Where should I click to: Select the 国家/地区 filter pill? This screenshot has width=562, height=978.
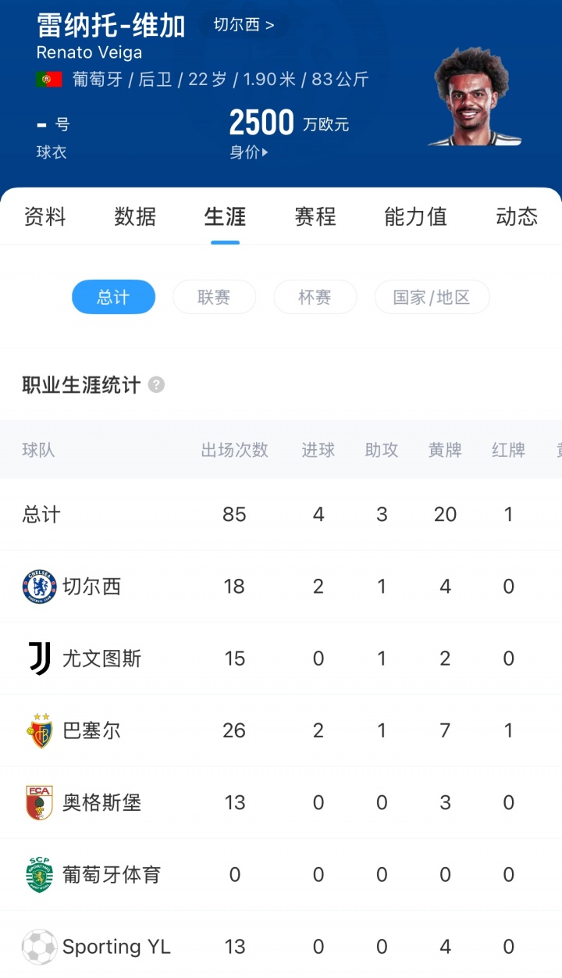(432, 297)
